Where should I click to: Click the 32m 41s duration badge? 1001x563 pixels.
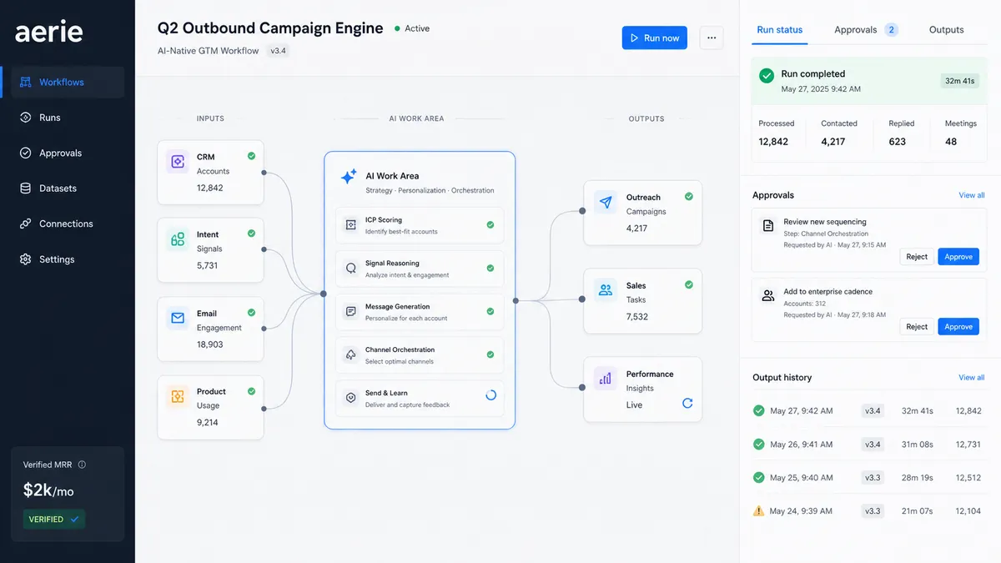[959, 81]
